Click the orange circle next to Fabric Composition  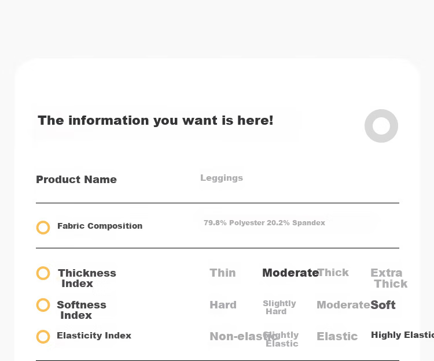pos(43,228)
